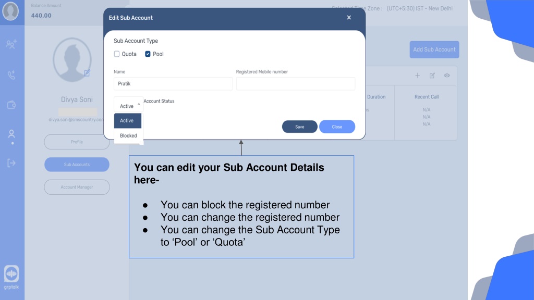Click the Registered Mobile number field
The image size is (534, 300).
296,84
